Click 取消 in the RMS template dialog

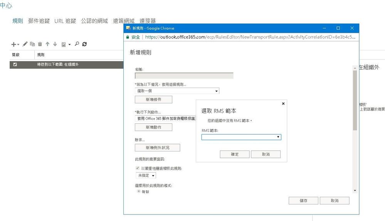(x=266, y=154)
